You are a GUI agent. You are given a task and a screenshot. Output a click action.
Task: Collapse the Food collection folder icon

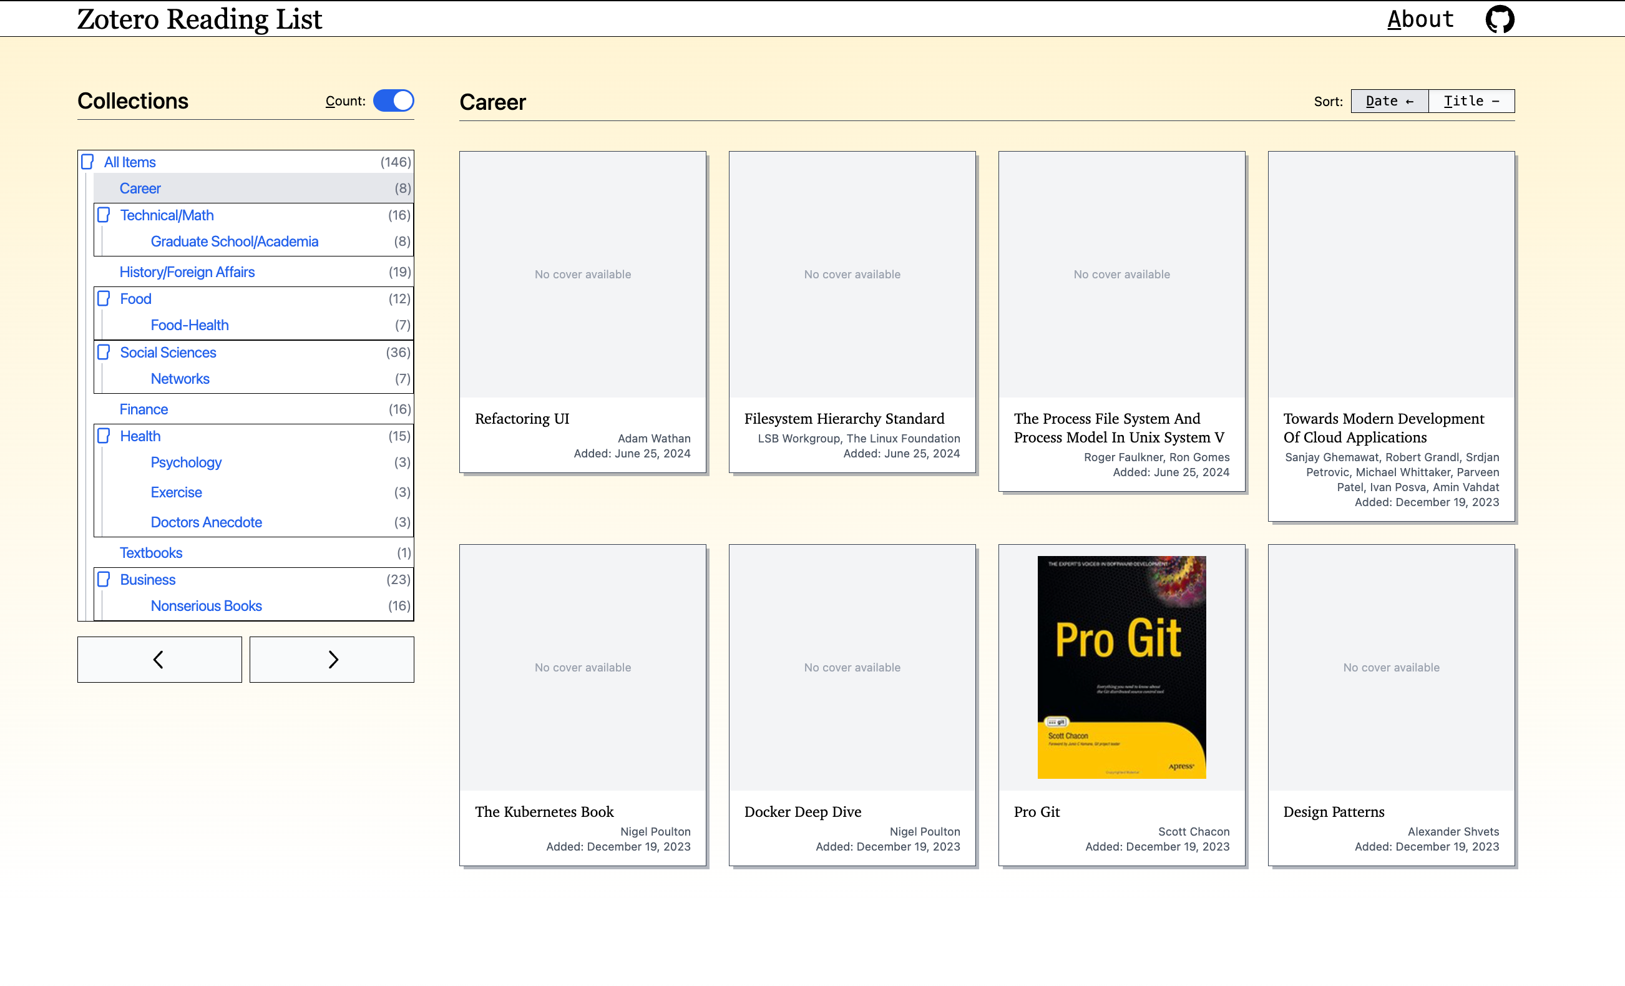click(104, 299)
